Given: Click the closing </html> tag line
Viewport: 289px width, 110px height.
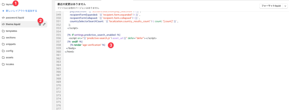Looking at the screenshot, I should (69, 52).
